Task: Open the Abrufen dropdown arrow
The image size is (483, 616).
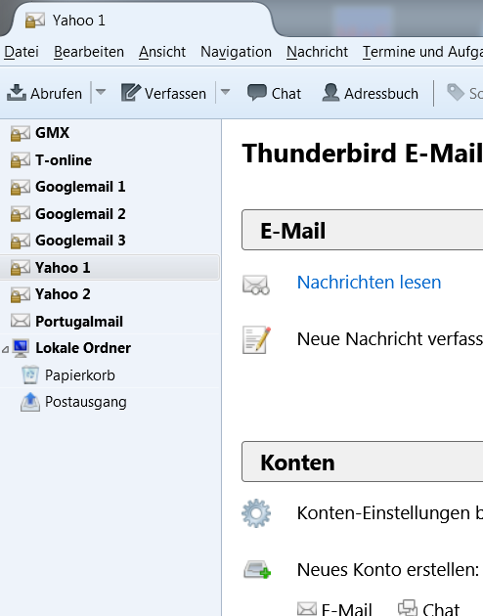Action: point(101,92)
